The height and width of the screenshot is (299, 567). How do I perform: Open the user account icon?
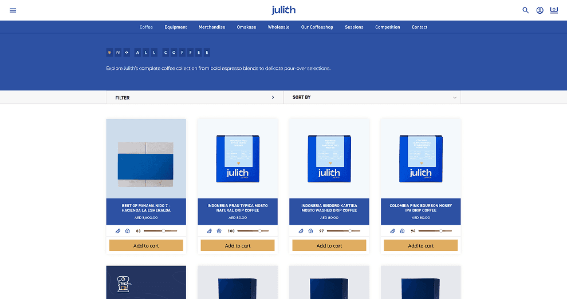click(540, 10)
